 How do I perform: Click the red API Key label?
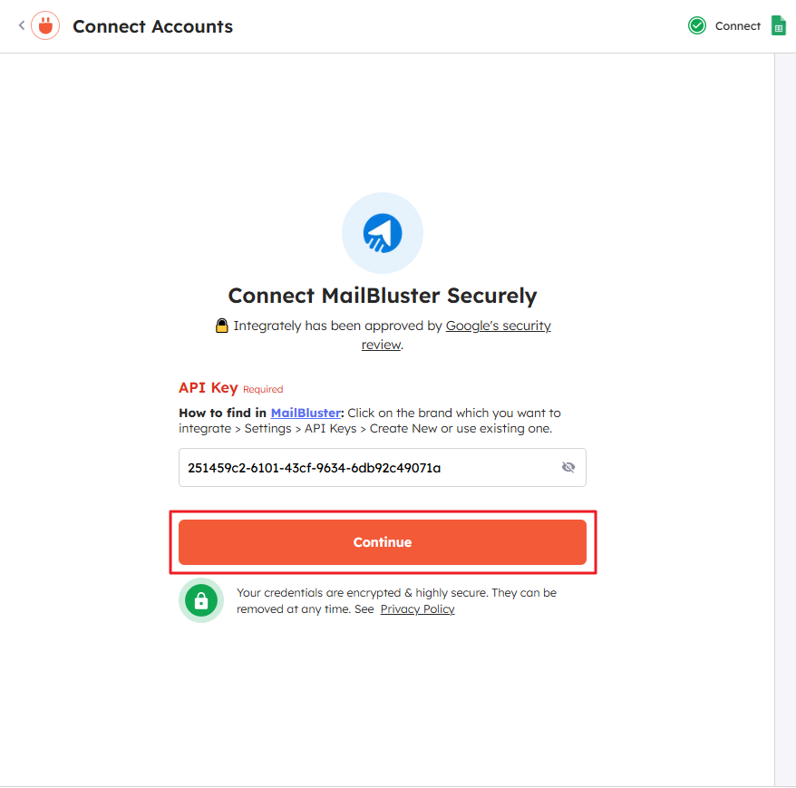pos(208,388)
